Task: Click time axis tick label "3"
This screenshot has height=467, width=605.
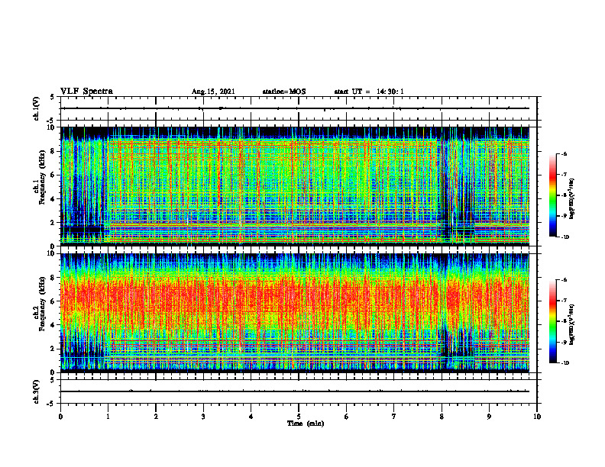Action: click(203, 417)
